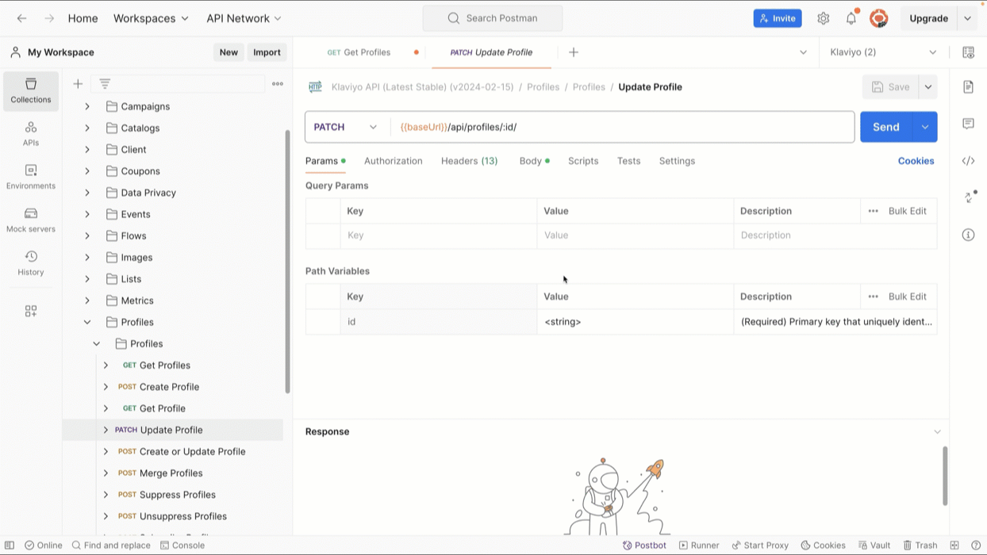987x555 pixels.
Task: Open the Klaviyo (2) environment dropdown
Action: 883,52
